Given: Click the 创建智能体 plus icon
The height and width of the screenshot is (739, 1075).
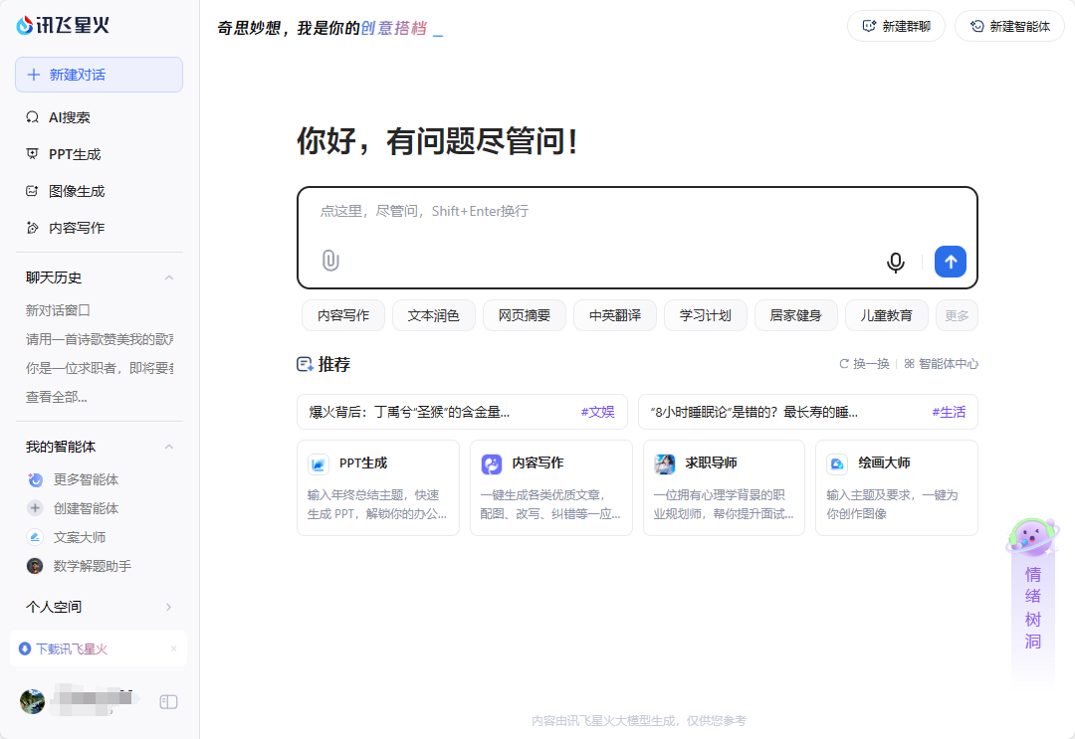Looking at the screenshot, I should [x=35, y=508].
